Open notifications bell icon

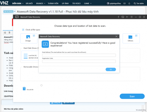pyautogui.click(x=129, y=3)
